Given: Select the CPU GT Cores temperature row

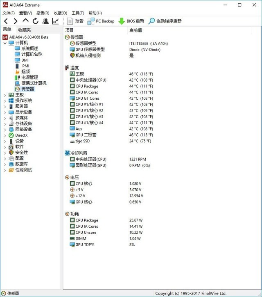Looking at the screenshot, I should tap(111, 98).
